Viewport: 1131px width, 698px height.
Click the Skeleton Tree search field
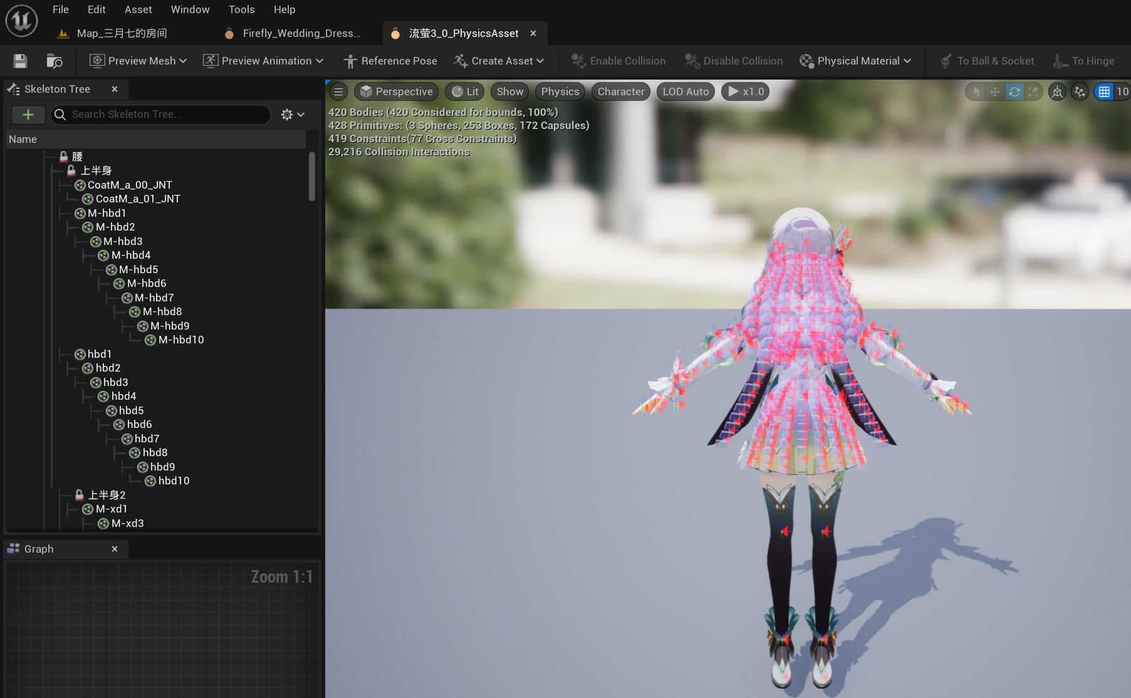click(160, 114)
